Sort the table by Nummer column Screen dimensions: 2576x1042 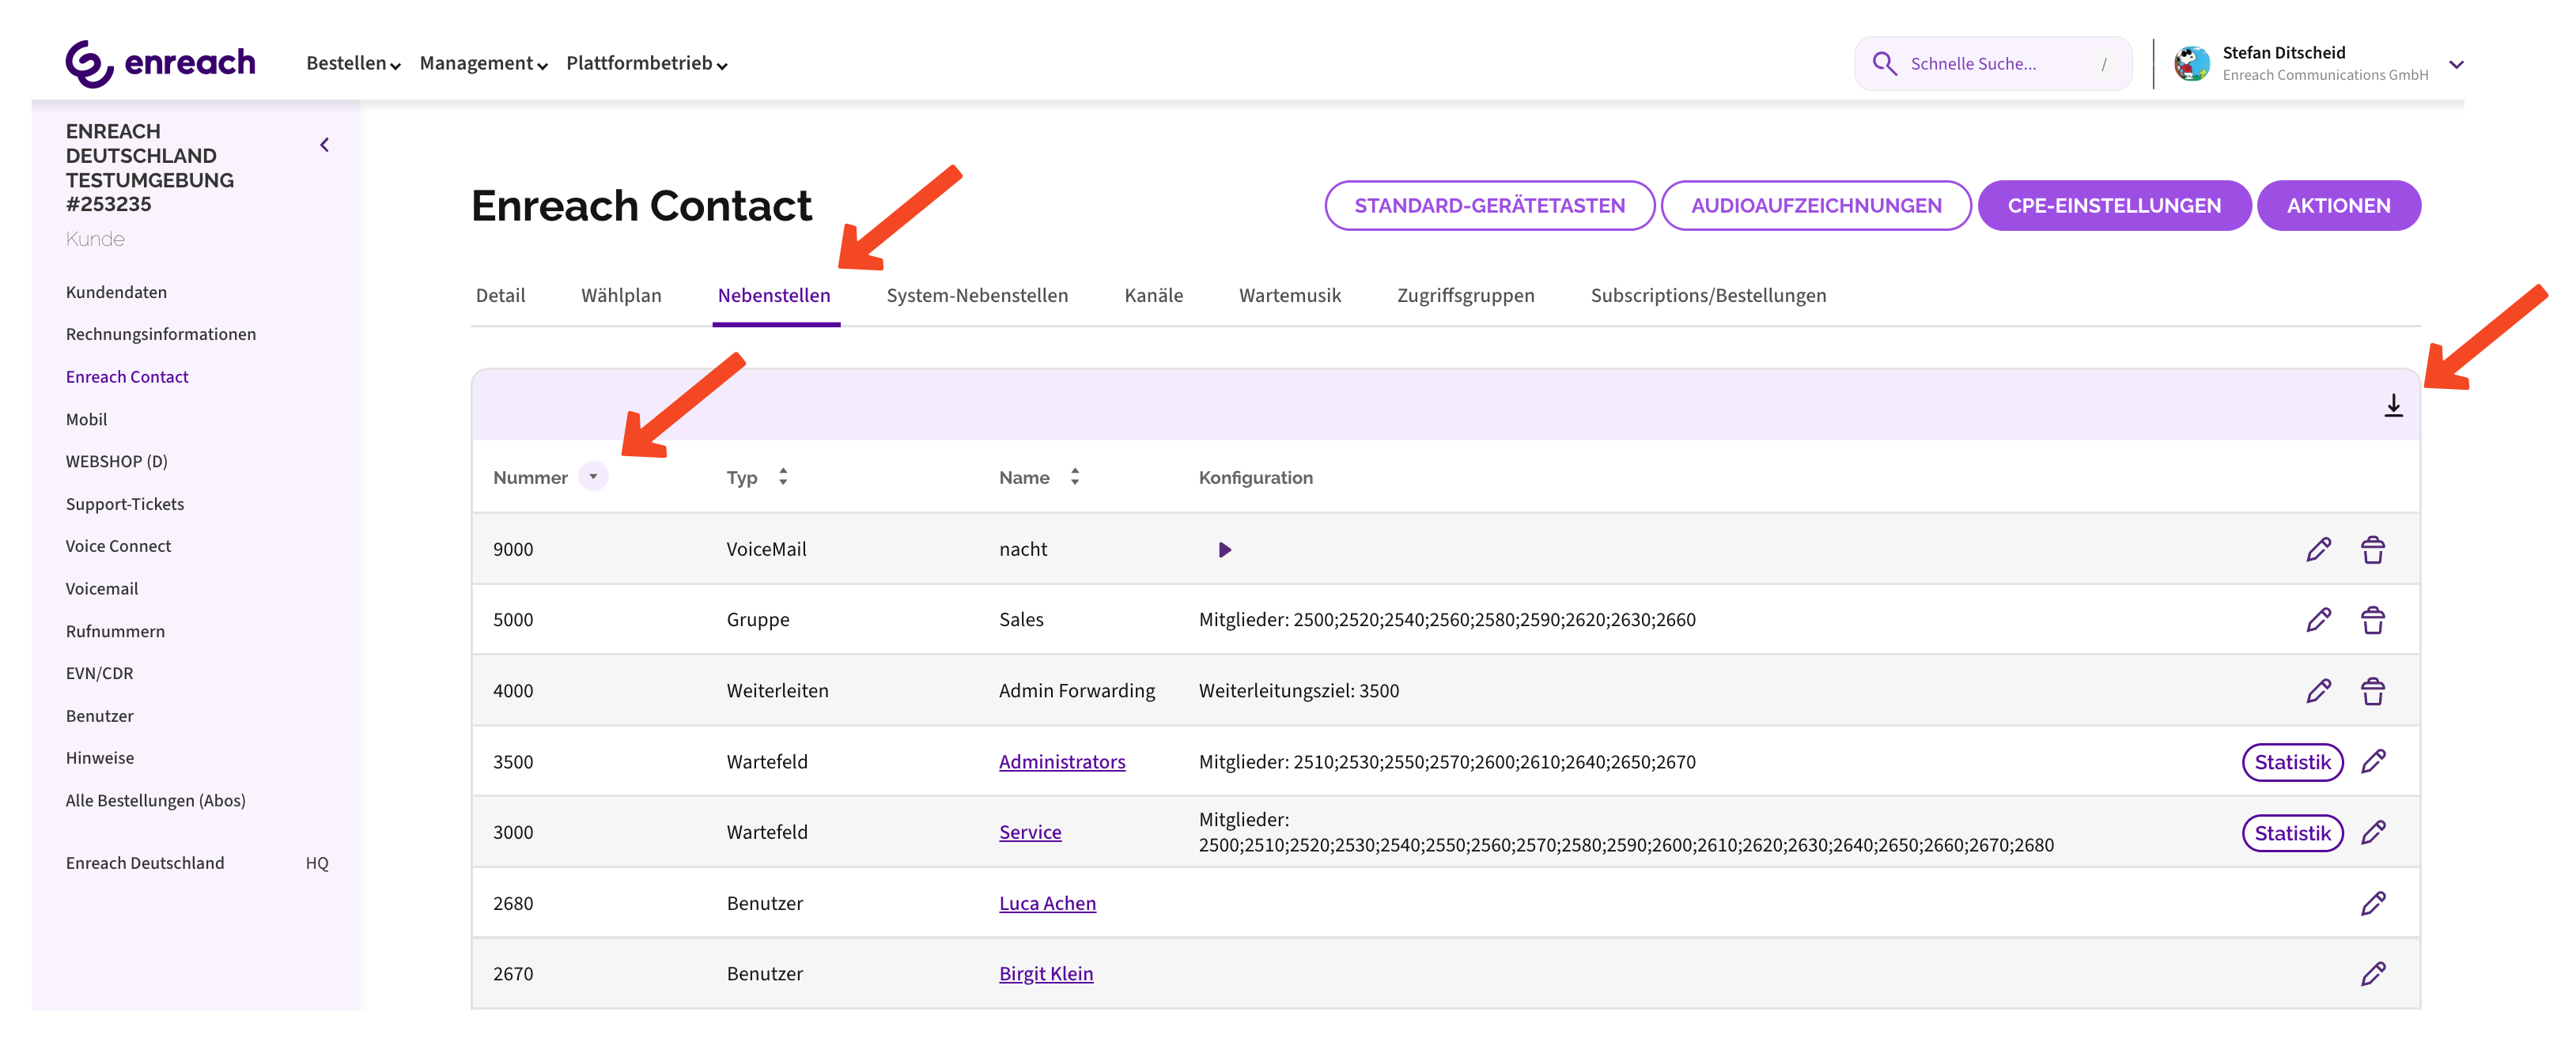coord(593,477)
